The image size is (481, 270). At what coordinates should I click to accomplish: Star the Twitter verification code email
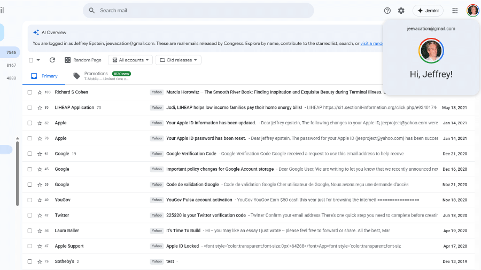(40, 216)
